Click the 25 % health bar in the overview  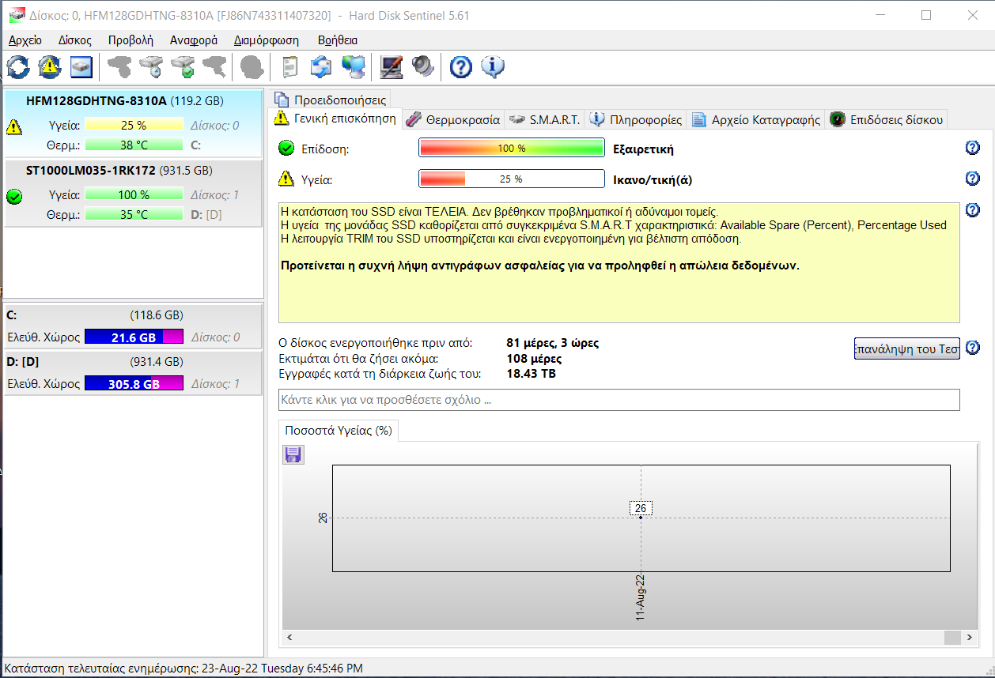[x=511, y=179]
